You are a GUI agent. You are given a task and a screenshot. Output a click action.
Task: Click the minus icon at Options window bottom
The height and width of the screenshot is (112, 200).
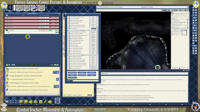(x=69, y=81)
